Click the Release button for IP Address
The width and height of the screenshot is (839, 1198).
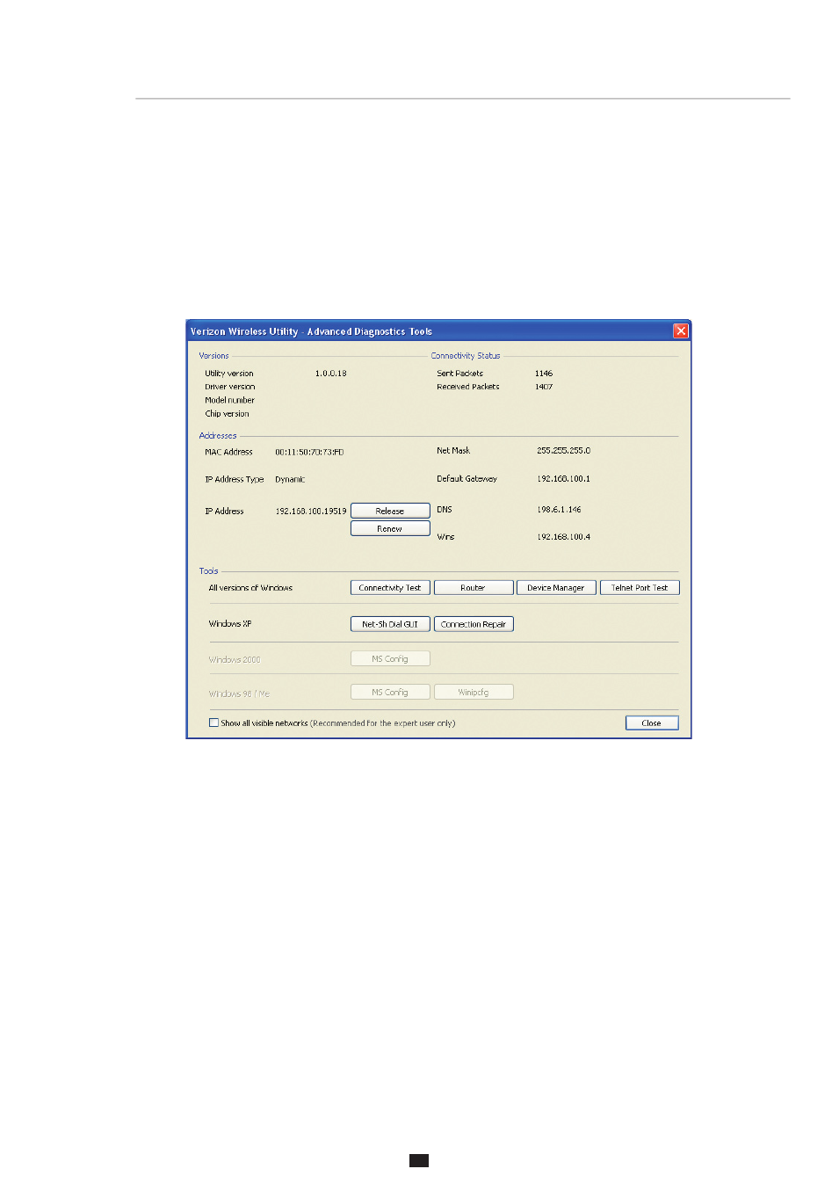390,511
